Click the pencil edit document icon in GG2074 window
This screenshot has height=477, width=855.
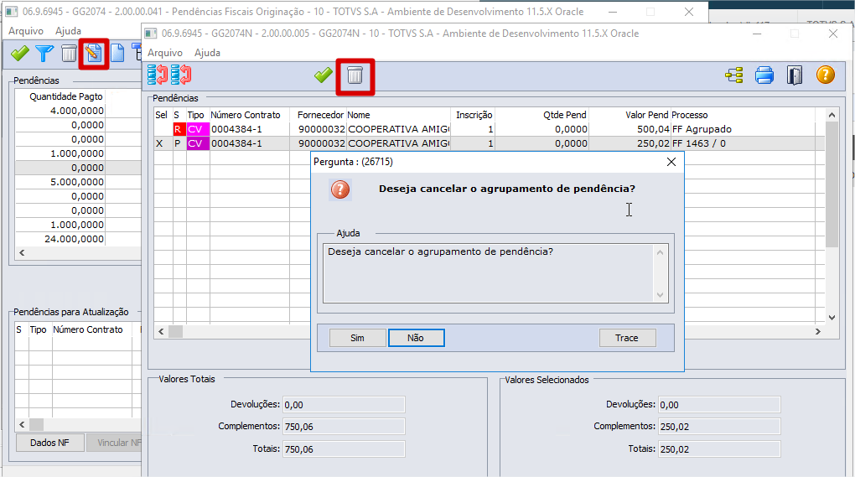coord(94,54)
